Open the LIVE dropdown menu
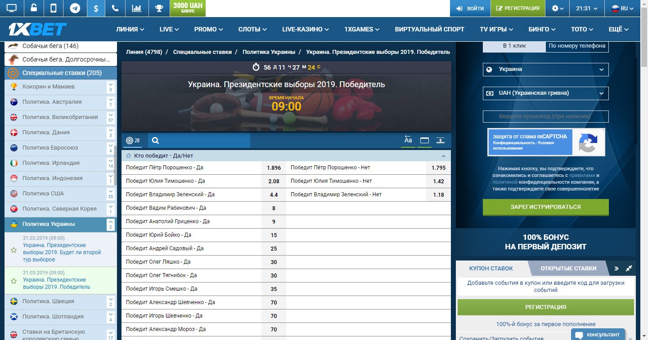 pyautogui.click(x=169, y=29)
